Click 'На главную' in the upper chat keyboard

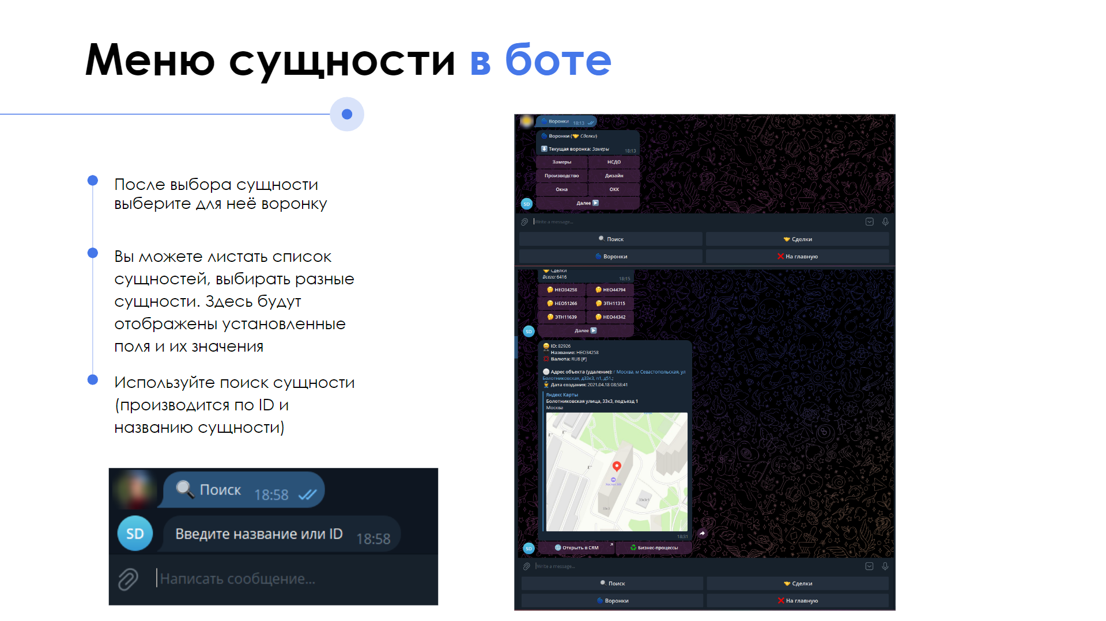click(798, 257)
